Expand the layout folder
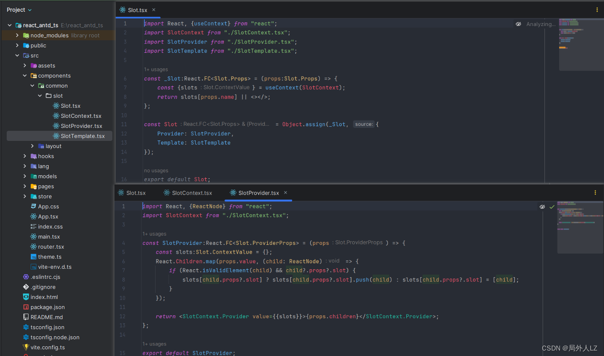 coord(32,146)
